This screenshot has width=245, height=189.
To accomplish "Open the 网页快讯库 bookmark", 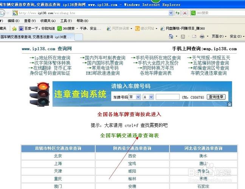I will pos(118,28).
